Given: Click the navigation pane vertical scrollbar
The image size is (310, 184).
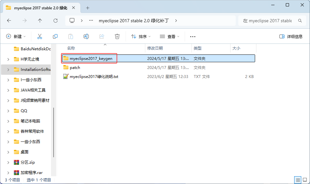Looking at the screenshot, I should [x=54, y=132].
